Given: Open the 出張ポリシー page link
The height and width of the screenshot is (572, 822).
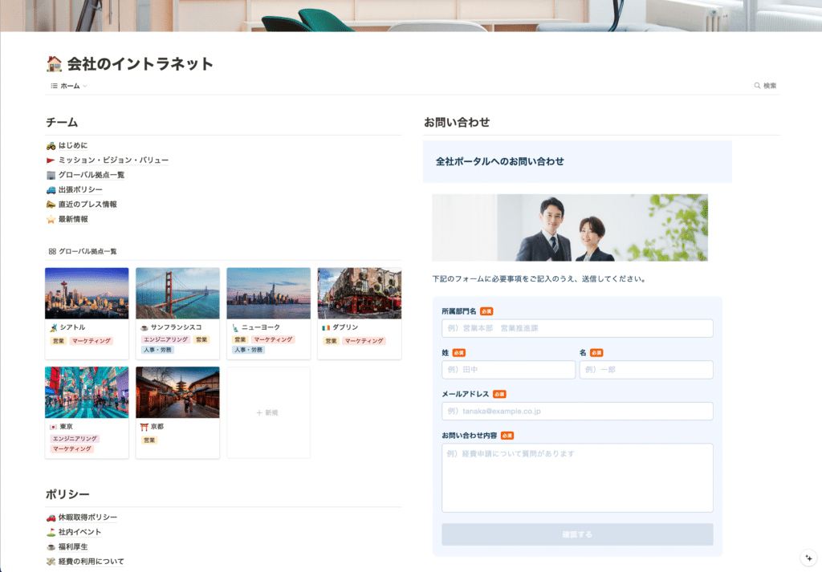Looking at the screenshot, I should [80, 189].
